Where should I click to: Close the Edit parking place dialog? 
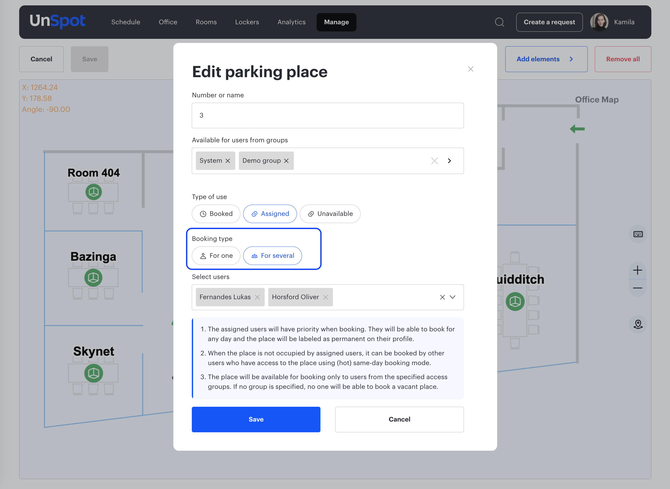(x=471, y=69)
